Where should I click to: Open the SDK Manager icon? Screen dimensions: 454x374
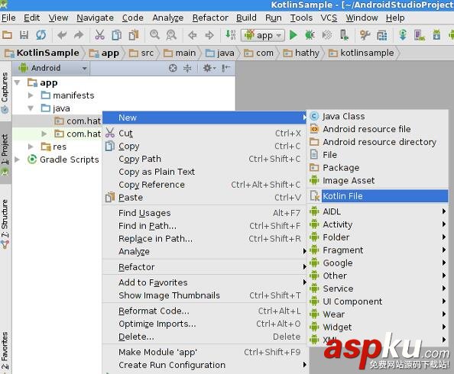[x=436, y=35]
